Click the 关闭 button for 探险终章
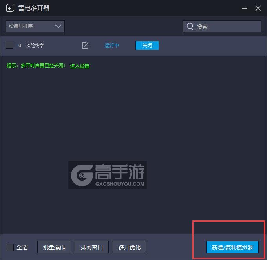 click(x=147, y=46)
